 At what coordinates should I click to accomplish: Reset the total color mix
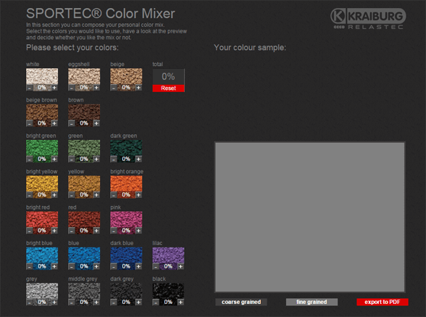[x=168, y=88]
